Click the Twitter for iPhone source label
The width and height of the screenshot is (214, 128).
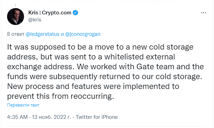point(97,117)
